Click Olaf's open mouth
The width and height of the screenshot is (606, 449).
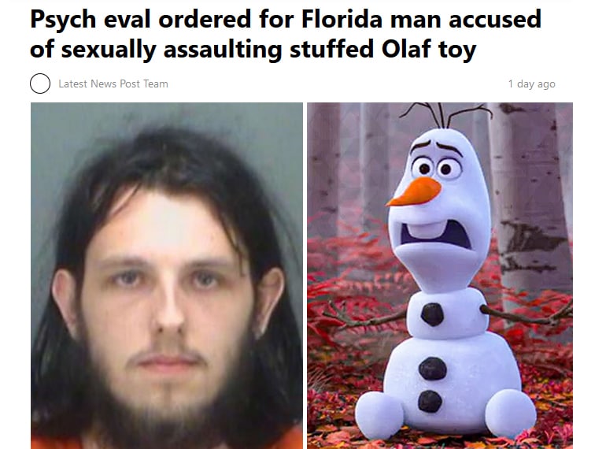coord(435,235)
